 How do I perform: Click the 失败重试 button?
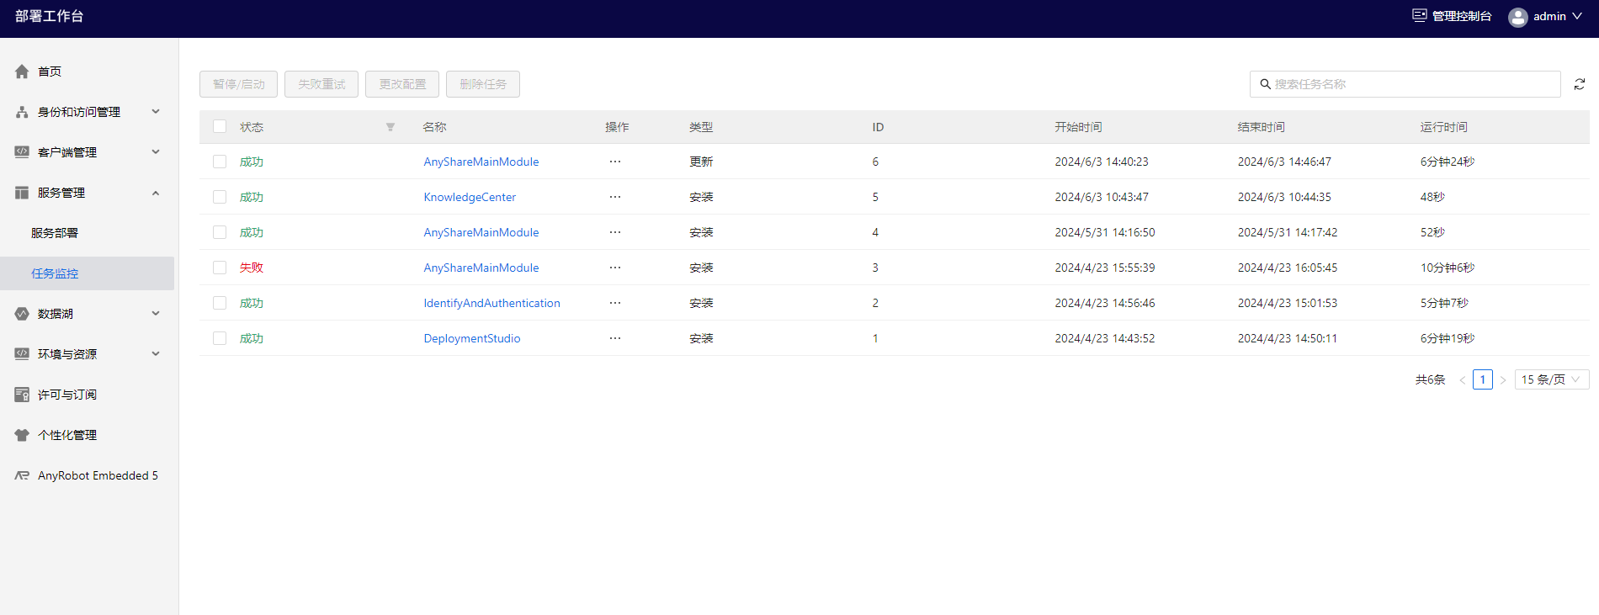(x=321, y=84)
